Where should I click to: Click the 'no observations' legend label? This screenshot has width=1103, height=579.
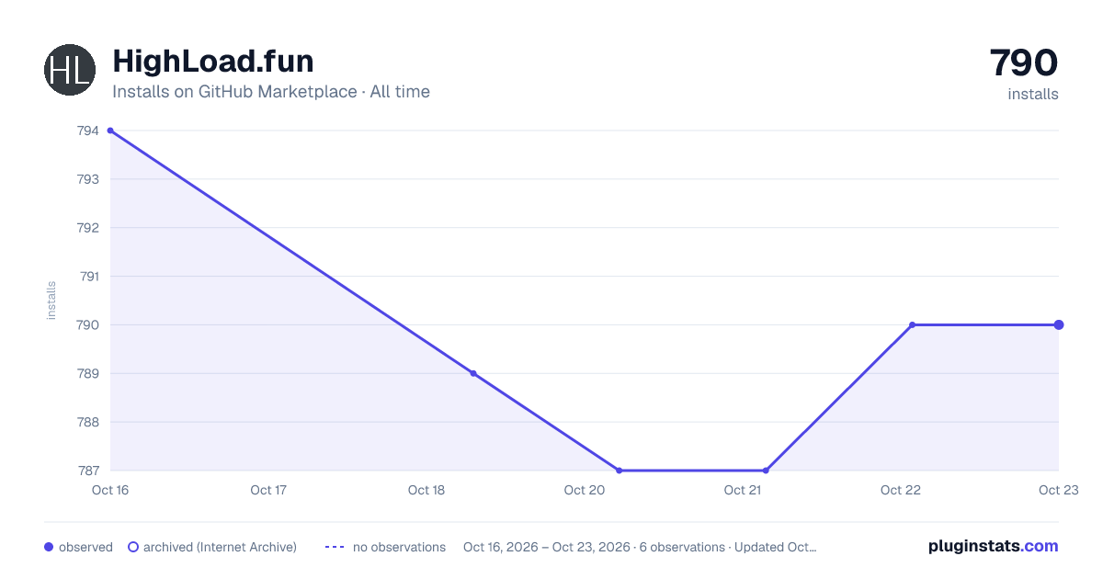point(399,547)
